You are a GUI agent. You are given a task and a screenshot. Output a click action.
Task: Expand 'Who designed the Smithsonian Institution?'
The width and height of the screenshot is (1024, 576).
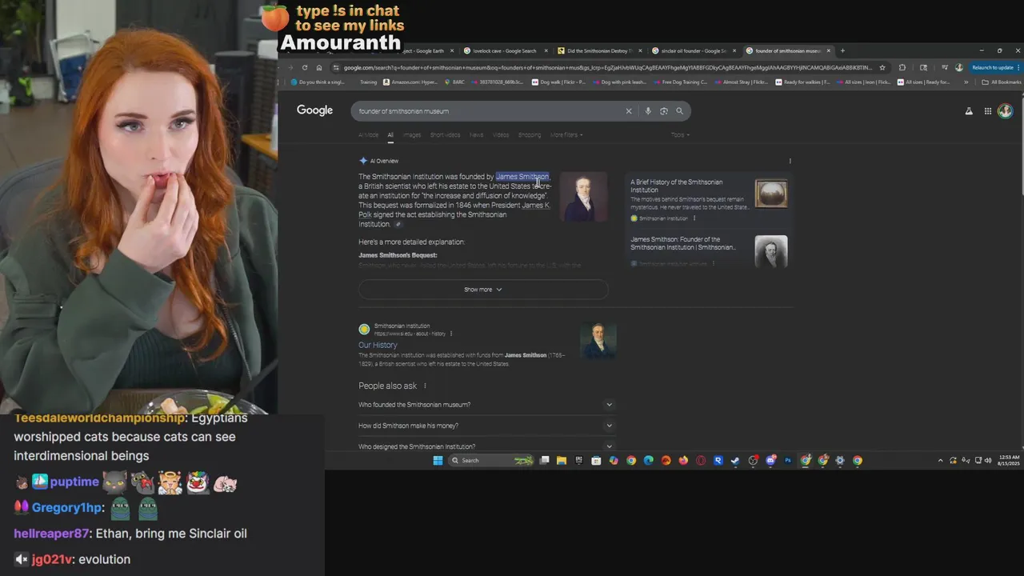486,446
